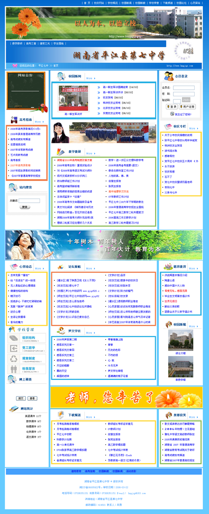This screenshot has height=514, width=209.
Task: Select 教学教研 in the blue sub-navigation bar
Action: 17,43
